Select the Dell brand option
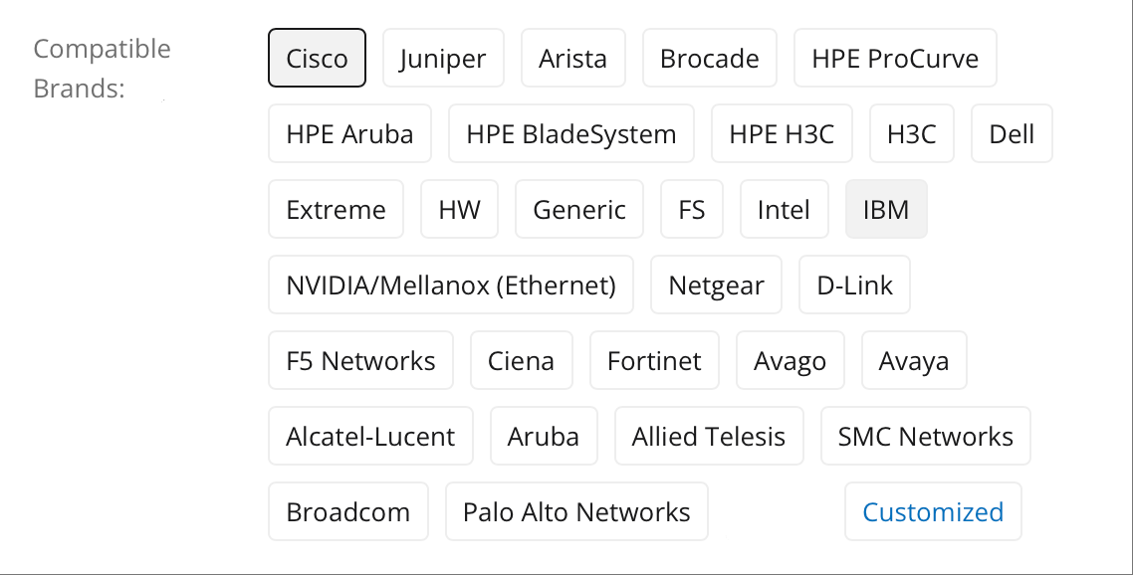The height and width of the screenshot is (575, 1133). coord(1012,134)
